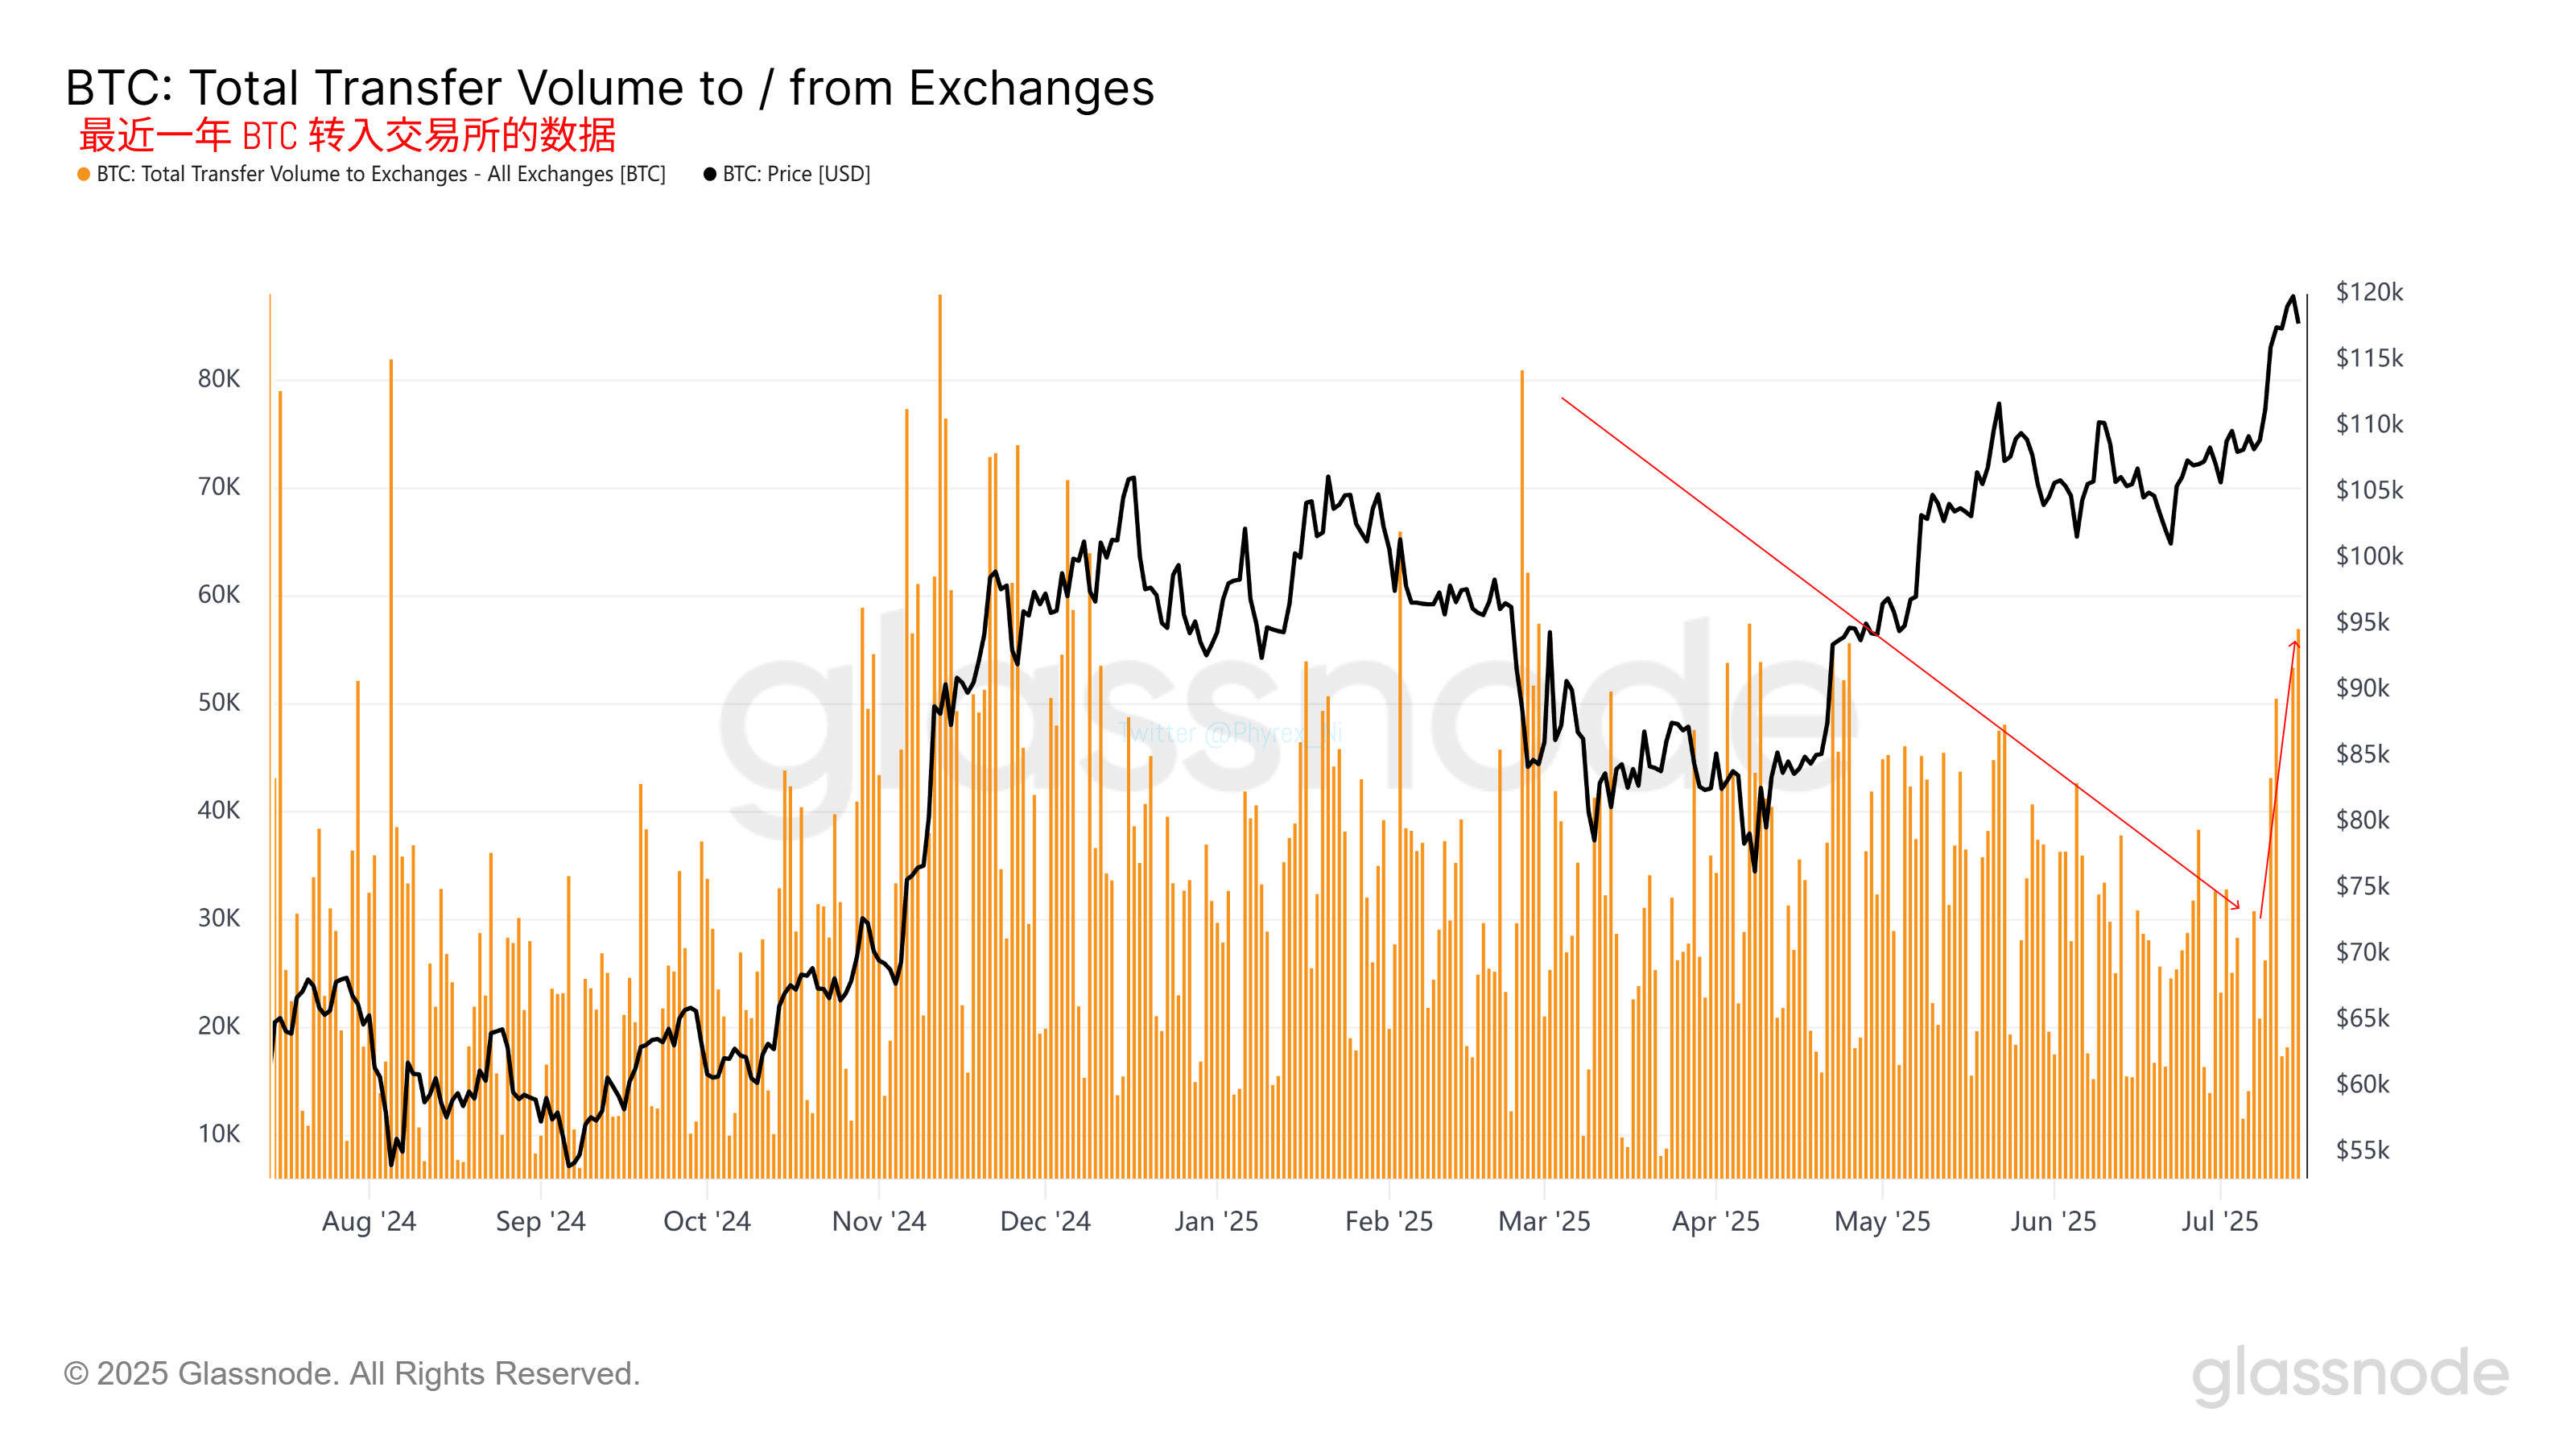Toggle the Total Transfer Volume to Exchanges legend label
The height and width of the screenshot is (1449, 2576).
(x=381, y=175)
